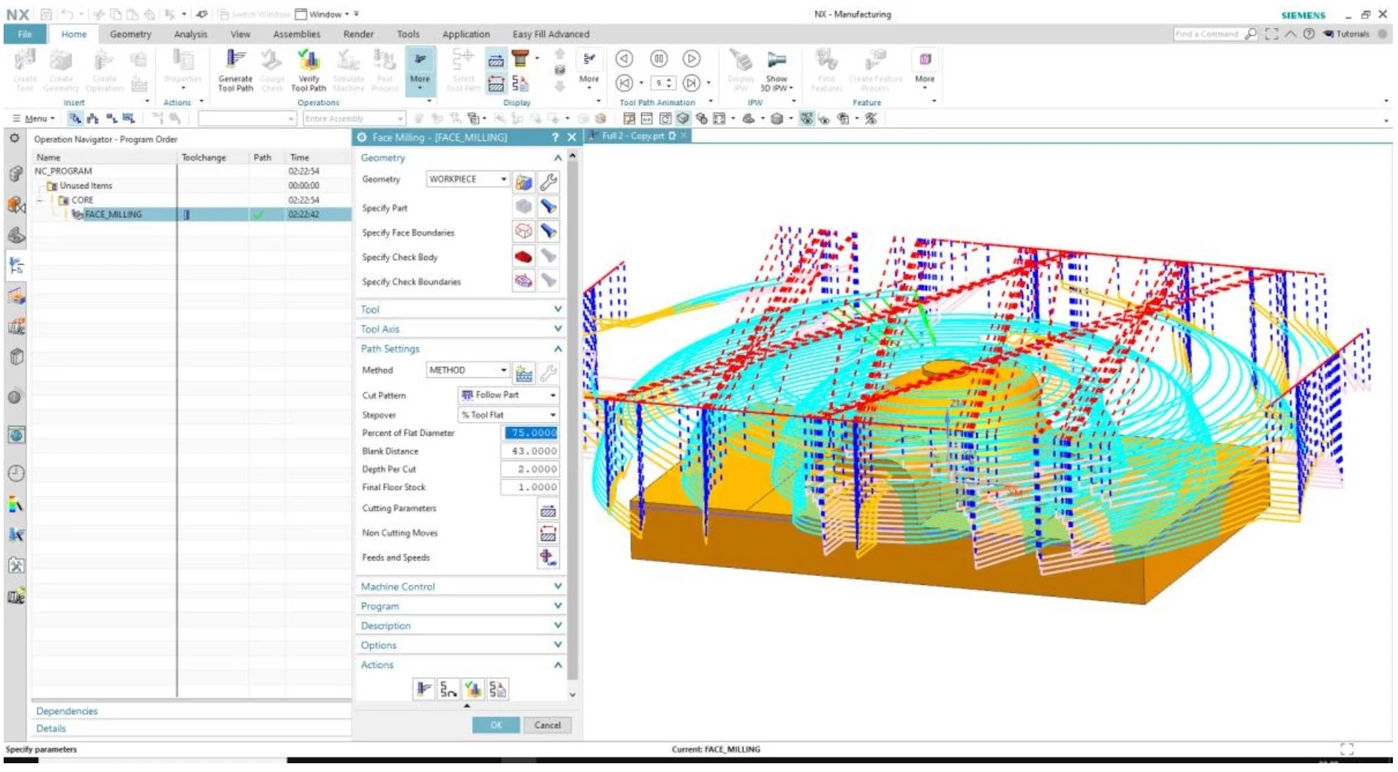Open the Menu dropdown
The height and width of the screenshot is (772, 1398).
coord(34,118)
